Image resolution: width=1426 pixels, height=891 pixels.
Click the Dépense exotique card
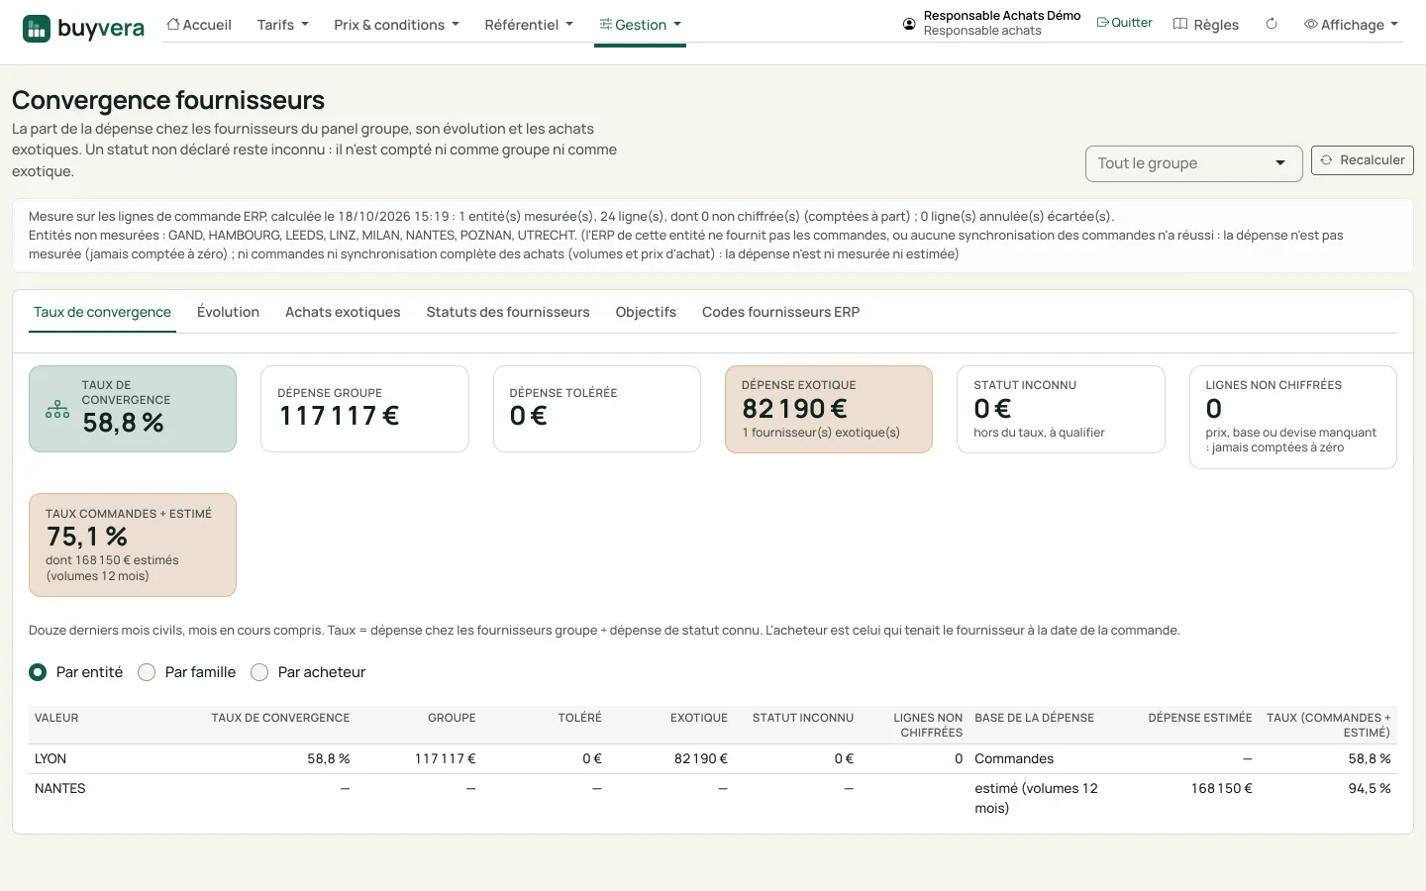pyautogui.click(x=829, y=409)
